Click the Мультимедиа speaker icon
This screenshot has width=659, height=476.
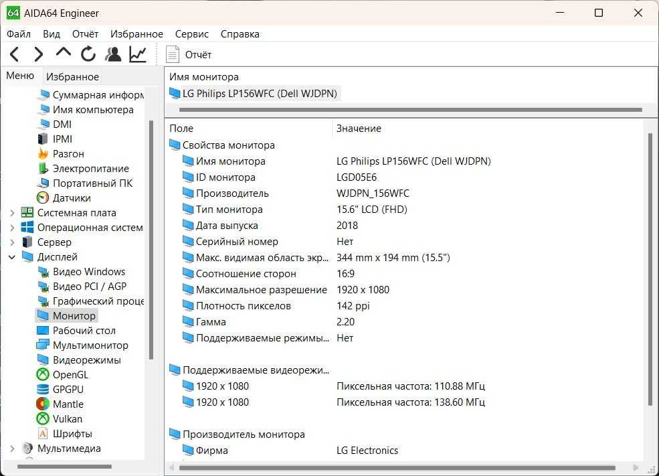pos(27,449)
